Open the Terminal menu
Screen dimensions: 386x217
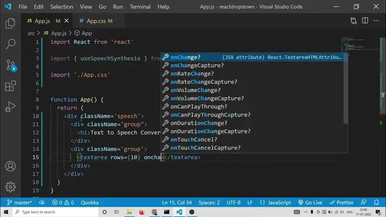[x=140, y=7]
